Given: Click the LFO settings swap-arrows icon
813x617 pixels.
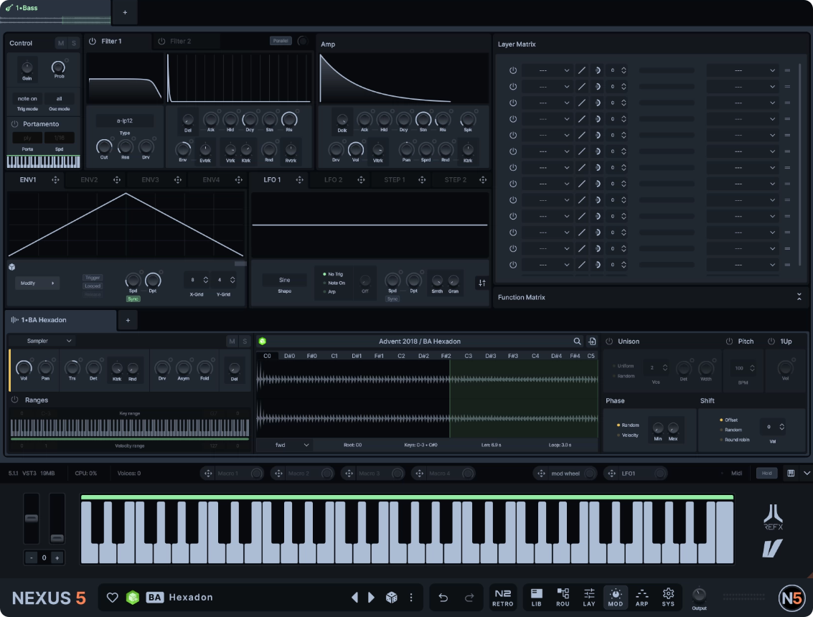Looking at the screenshot, I should (482, 283).
